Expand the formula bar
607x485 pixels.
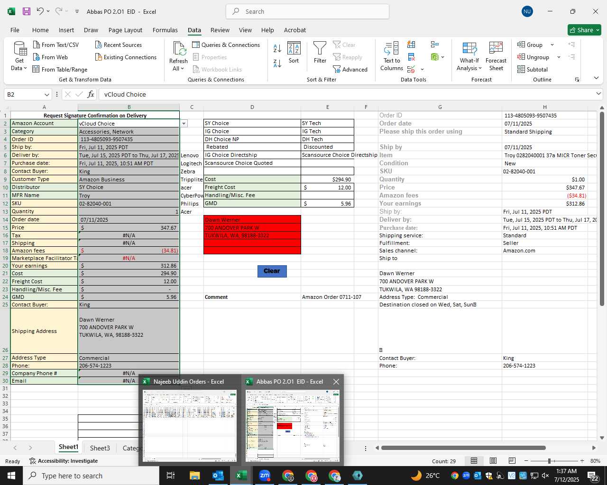[x=598, y=94]
